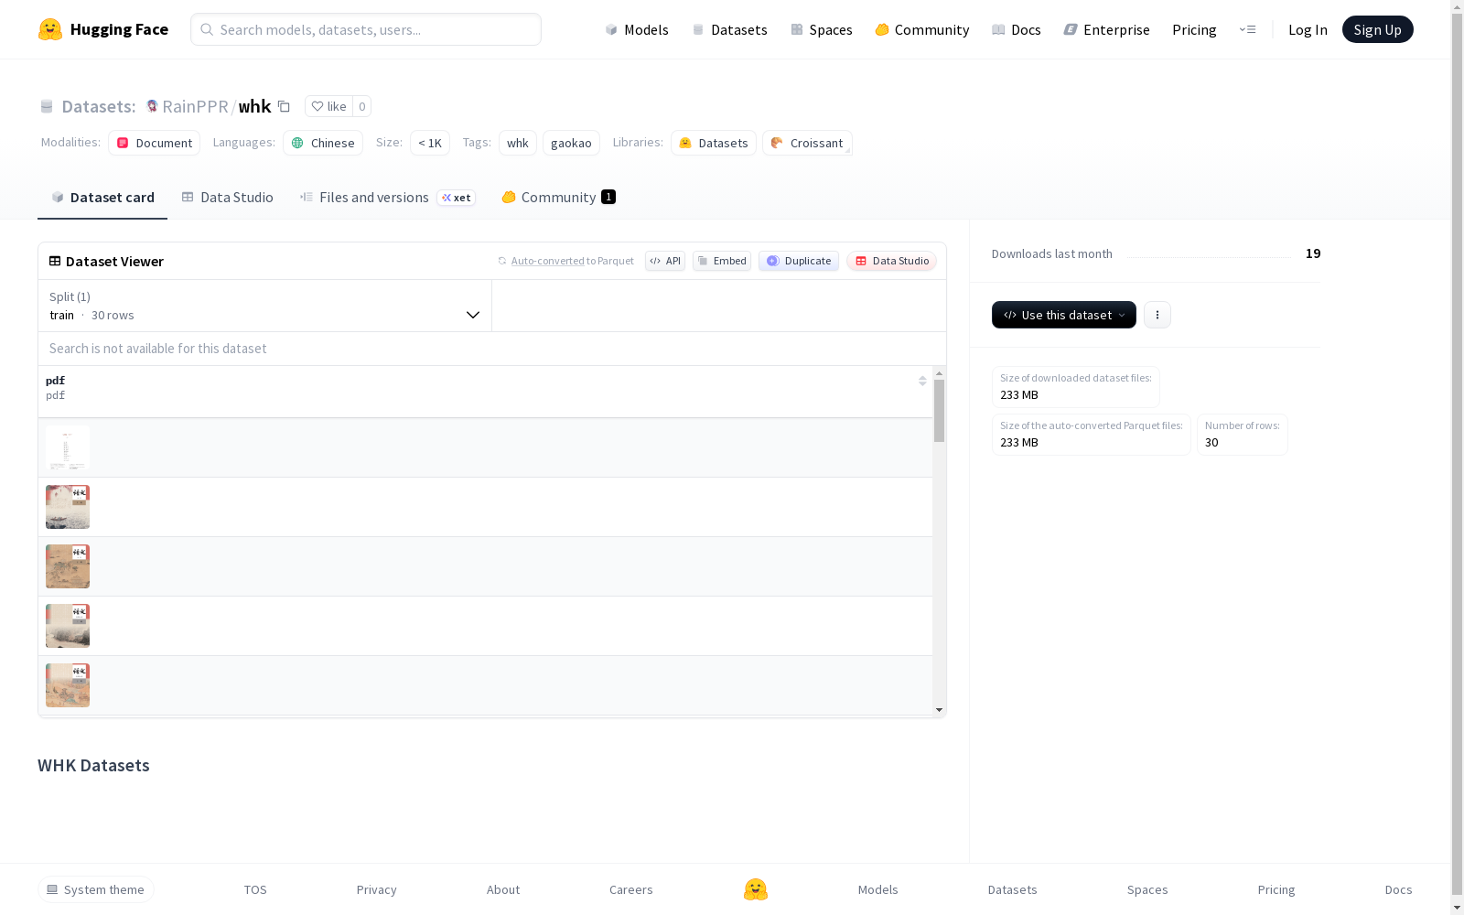Click the Dataset Viewer title

point(114,261)
